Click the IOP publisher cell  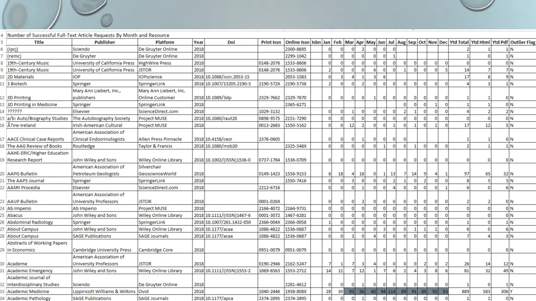(x=105, y=77)
